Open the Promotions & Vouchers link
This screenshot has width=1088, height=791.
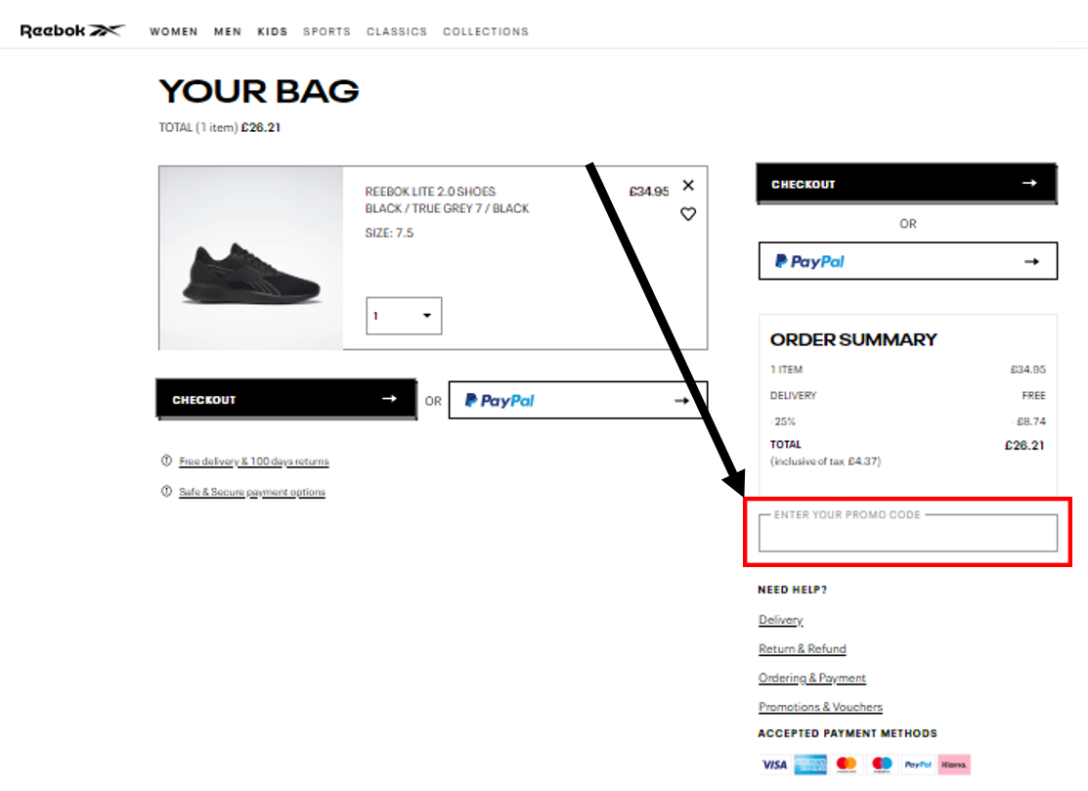pyautogui.click(x=820, y=707)
